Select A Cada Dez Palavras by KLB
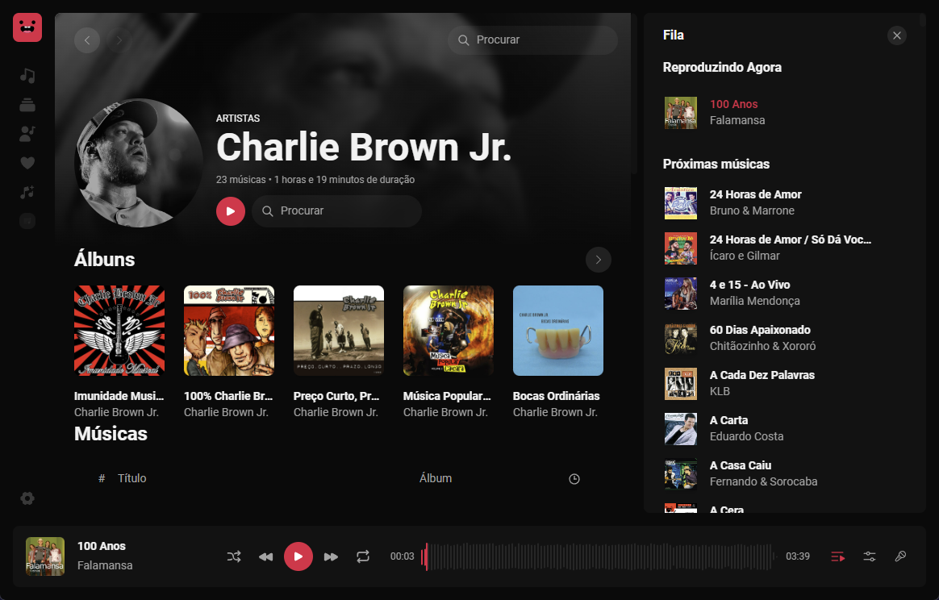939x600 pixels. click(x=784, y=383)
